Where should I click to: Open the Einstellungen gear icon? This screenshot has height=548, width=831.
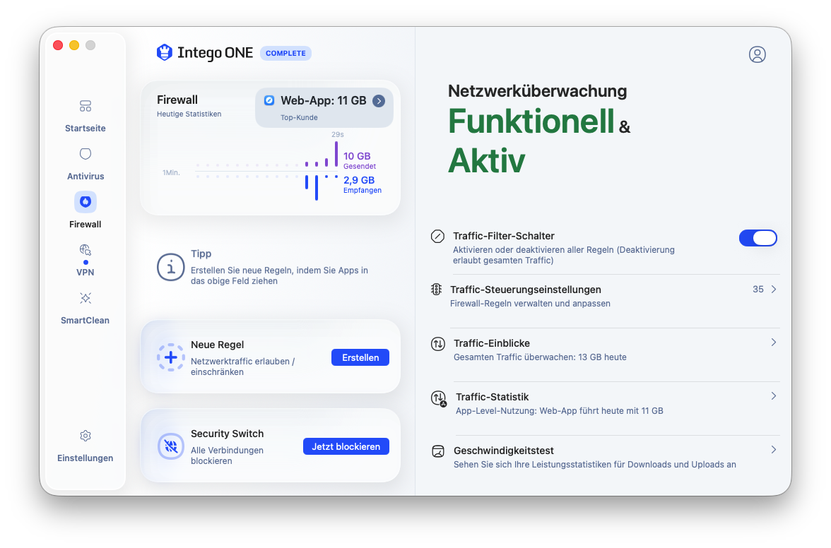click(86, 436)
